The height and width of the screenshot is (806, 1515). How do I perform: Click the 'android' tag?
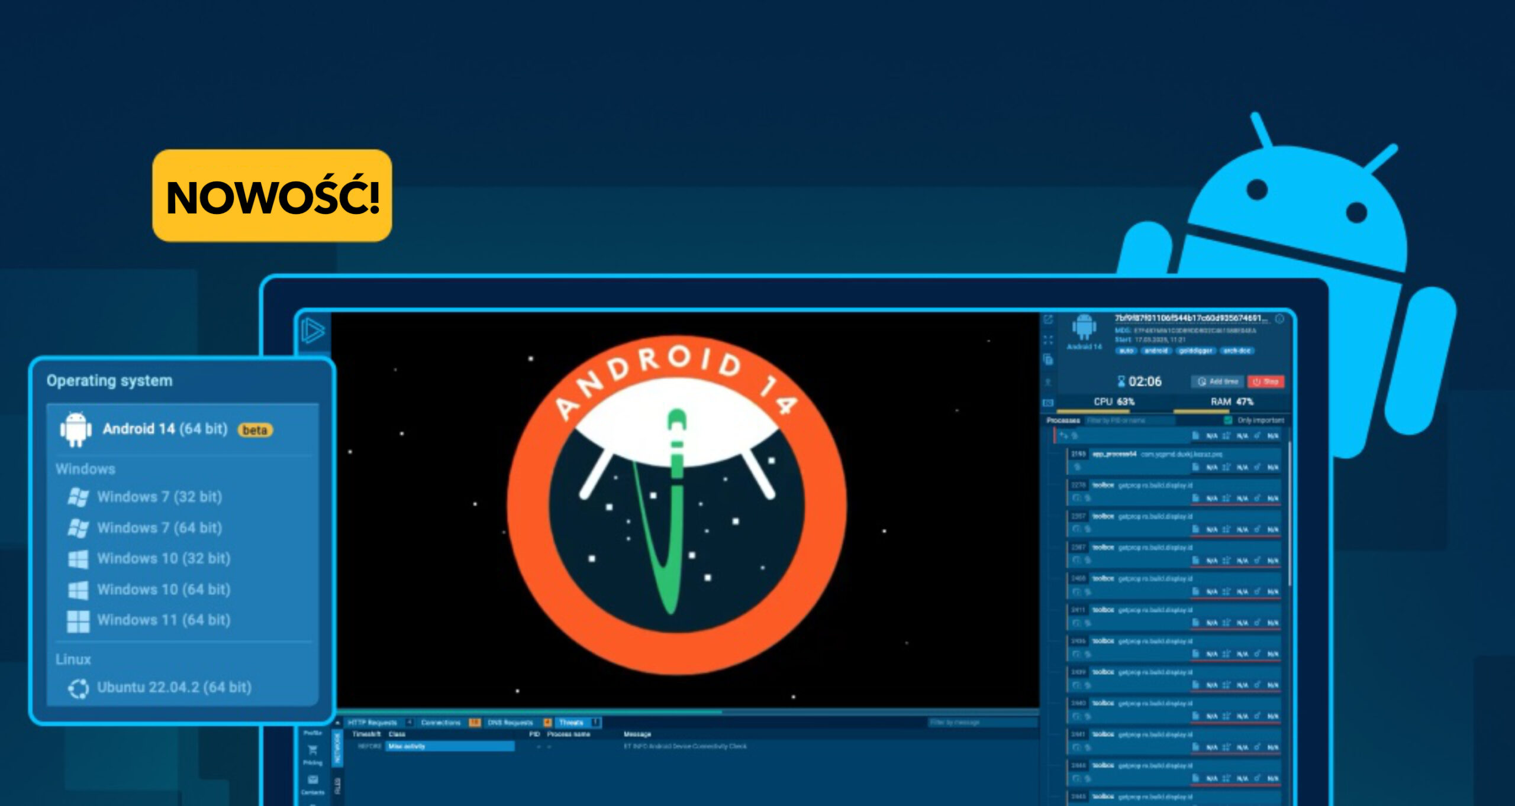1156,351
